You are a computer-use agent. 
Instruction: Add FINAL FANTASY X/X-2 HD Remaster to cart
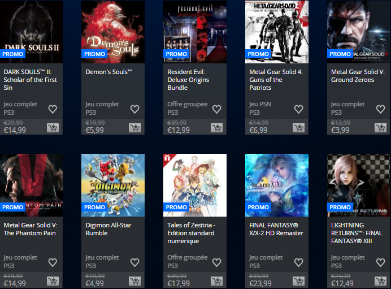[x=298, y=281]
